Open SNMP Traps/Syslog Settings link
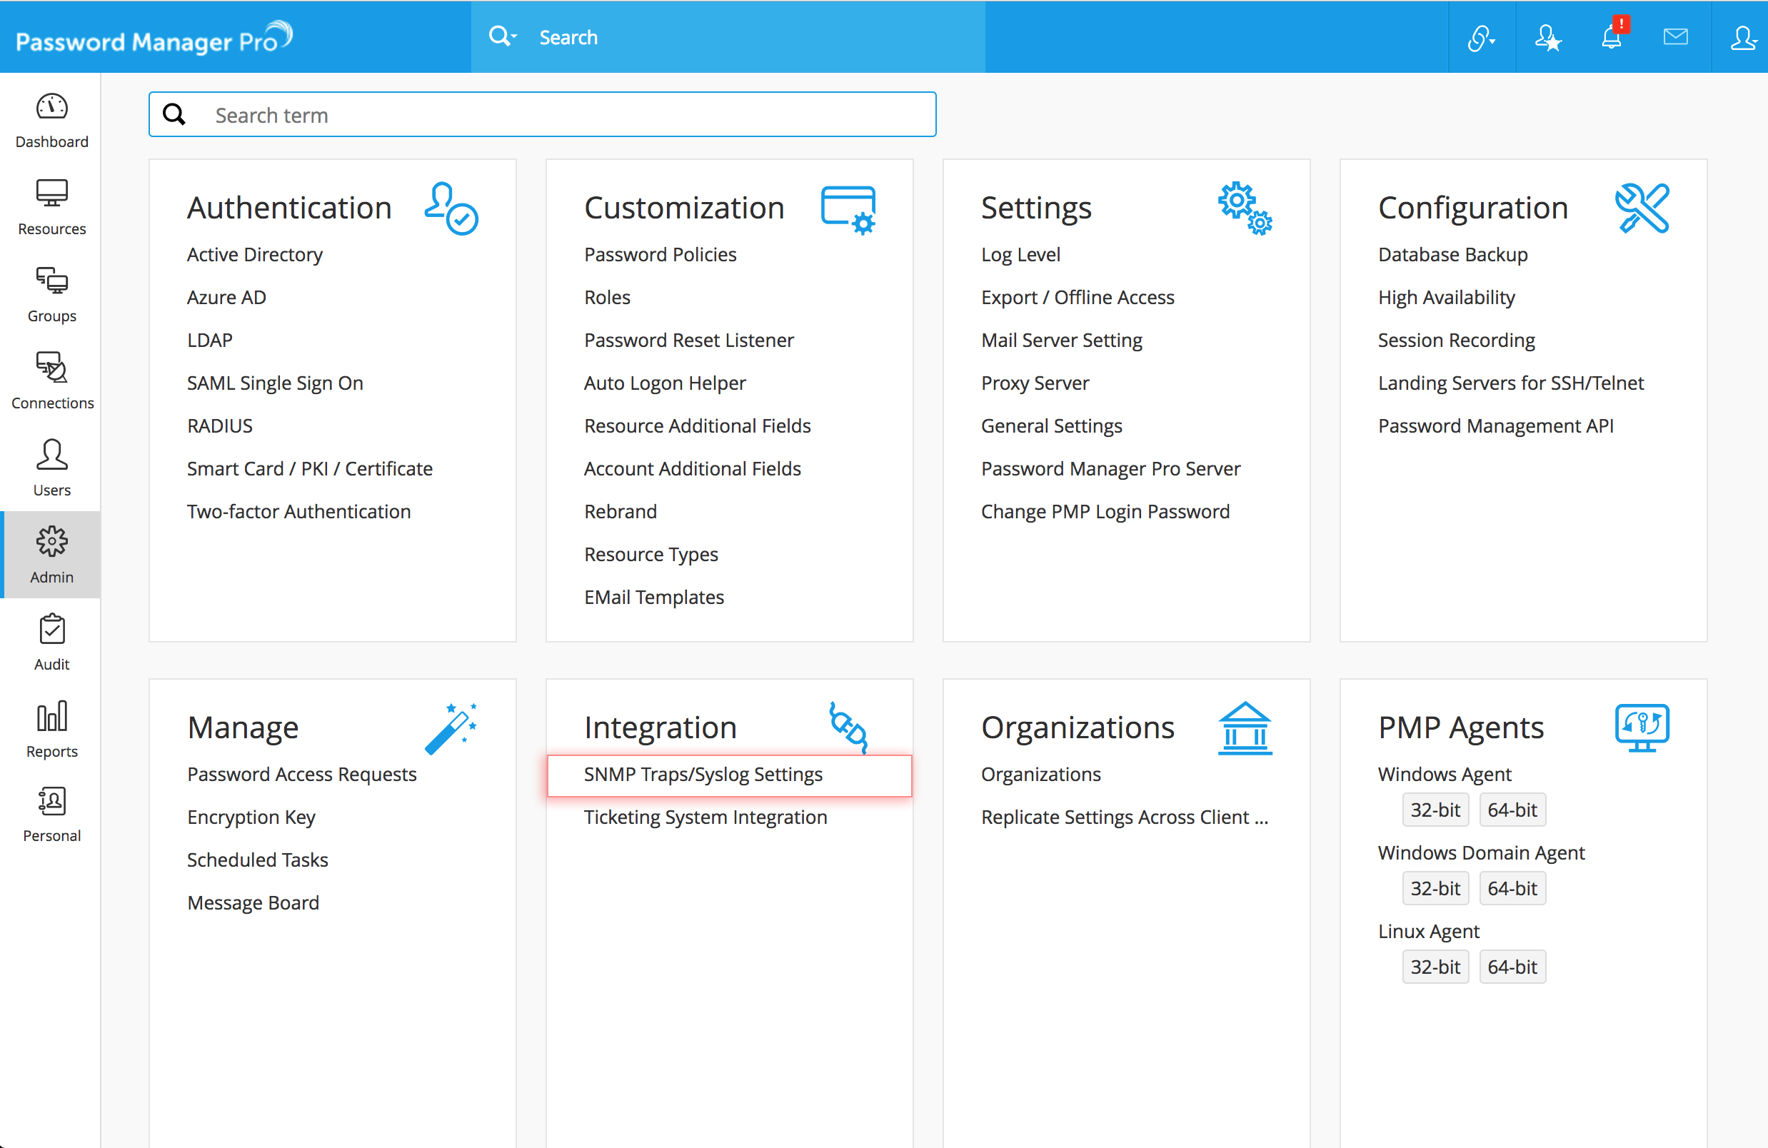 coord(703,774)
